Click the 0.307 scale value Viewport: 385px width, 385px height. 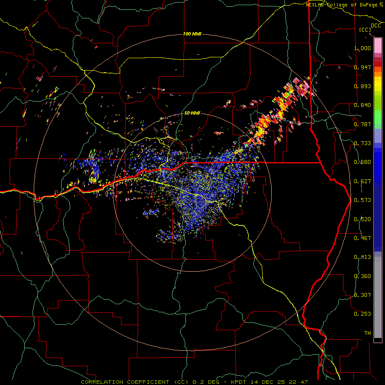pos(362,295)
